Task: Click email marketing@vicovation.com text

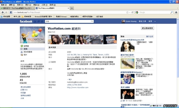Action: click(77, 82)
